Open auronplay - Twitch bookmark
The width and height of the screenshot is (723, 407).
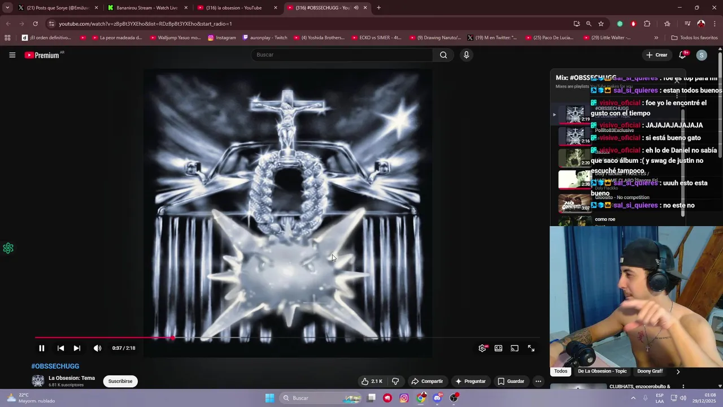[x=265, y=38]
